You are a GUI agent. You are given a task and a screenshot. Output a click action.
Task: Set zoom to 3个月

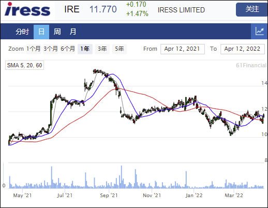(51, 49)
